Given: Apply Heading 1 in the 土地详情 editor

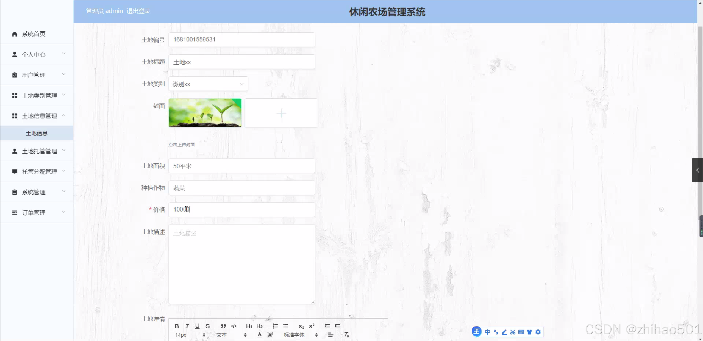Looking at the screenshot, I should pos(249,326).
